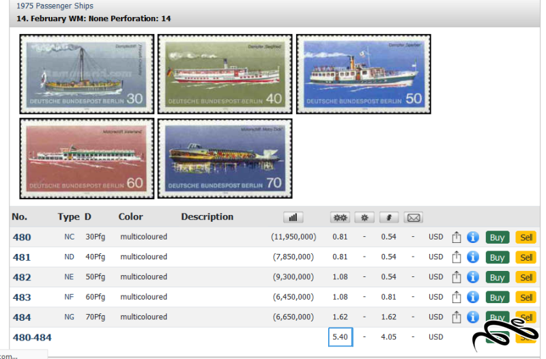Click the issued quantity chart icon
Viewport: 546px width, 359px height.
[293, 218]
